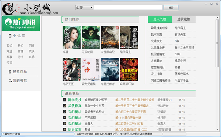
Task: Click the search text input field
Action: click(x=128, y=7)
